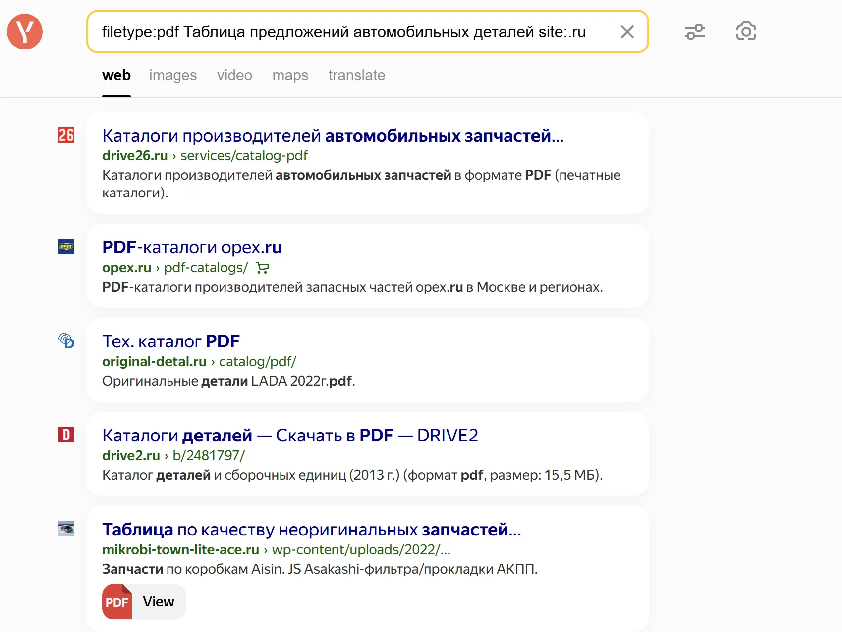This screenshot has width=842, height=632.
Task: Open the drive2.ru domain link
Action: pos(131,455)
